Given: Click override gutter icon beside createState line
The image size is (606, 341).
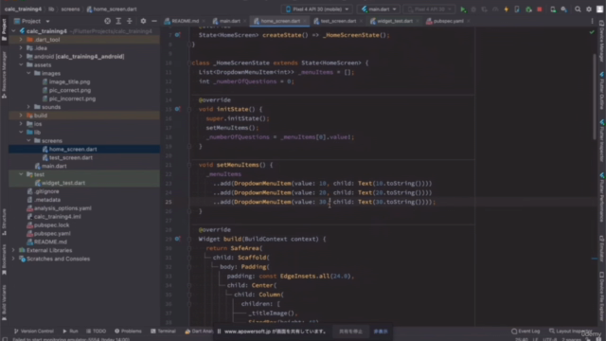Looking at the screenshot, I should point(177,35).
